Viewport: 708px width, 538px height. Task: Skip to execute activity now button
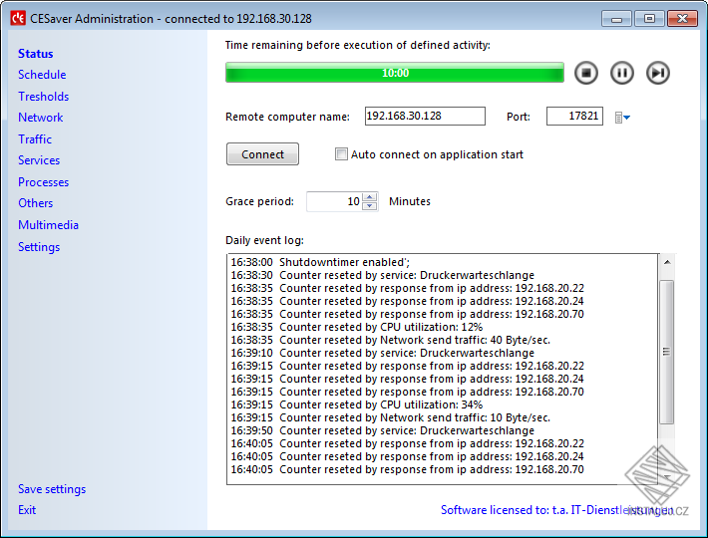[657, 73]
